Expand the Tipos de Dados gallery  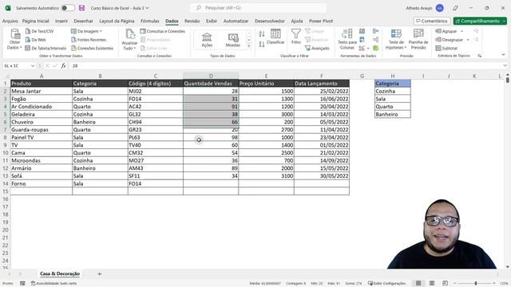click(x=249, y=46)
